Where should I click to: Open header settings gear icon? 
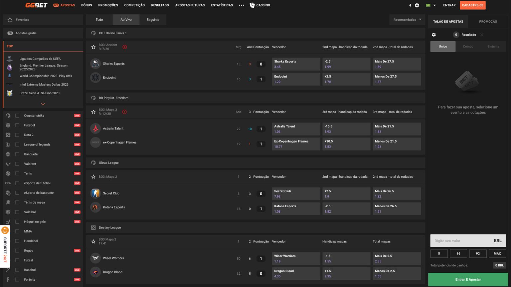click(417, 5)
